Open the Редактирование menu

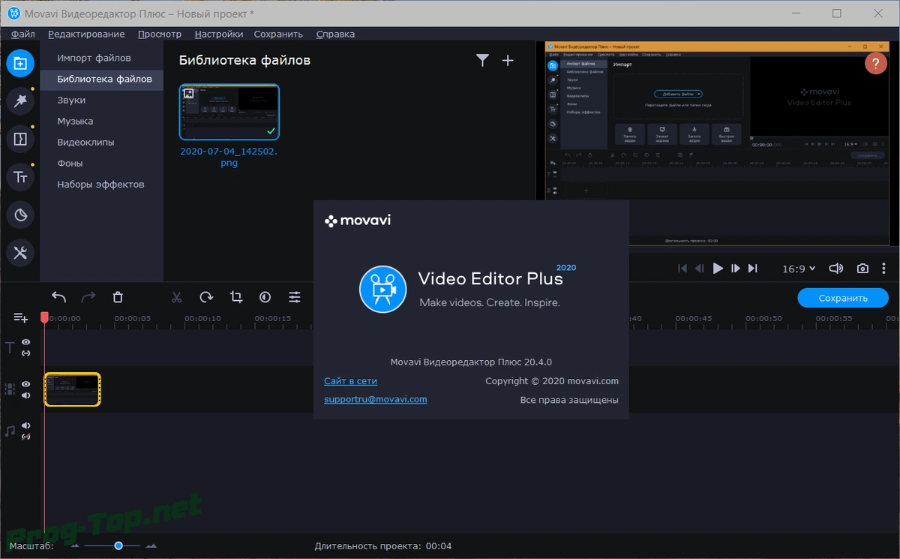(86, 34)
